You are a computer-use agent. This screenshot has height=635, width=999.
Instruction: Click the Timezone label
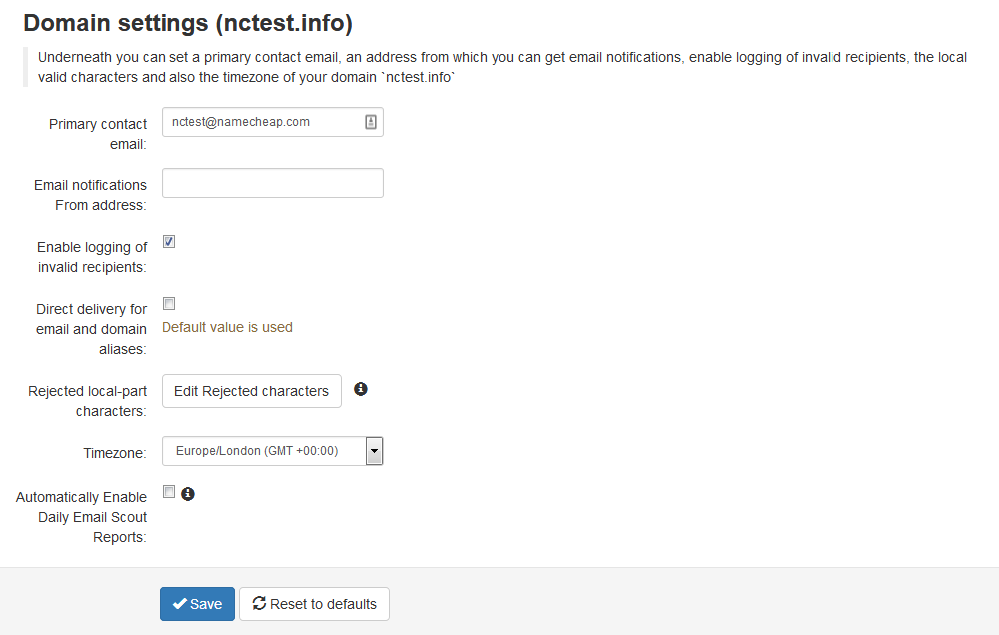click(x=114, y=453)
